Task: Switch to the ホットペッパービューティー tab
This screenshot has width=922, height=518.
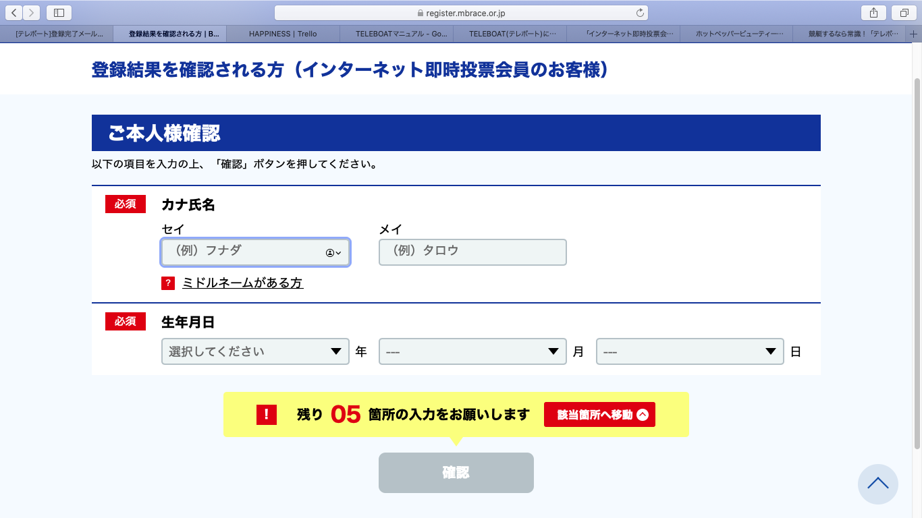Action: coord(736,34)
